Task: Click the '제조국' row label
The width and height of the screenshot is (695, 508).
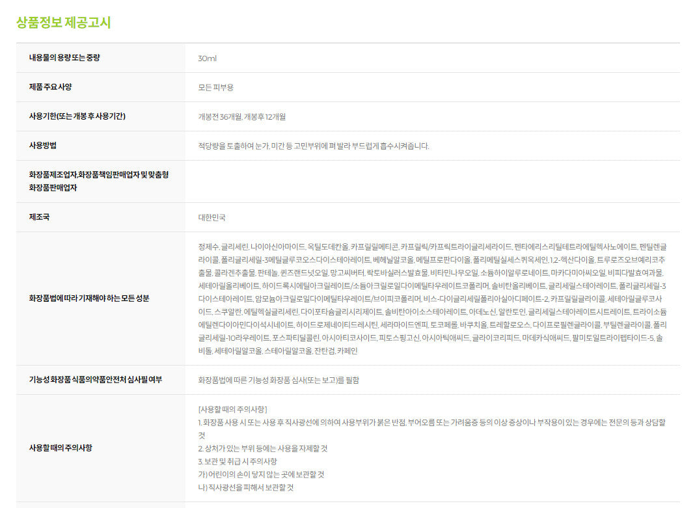Action: coord(38,217)
